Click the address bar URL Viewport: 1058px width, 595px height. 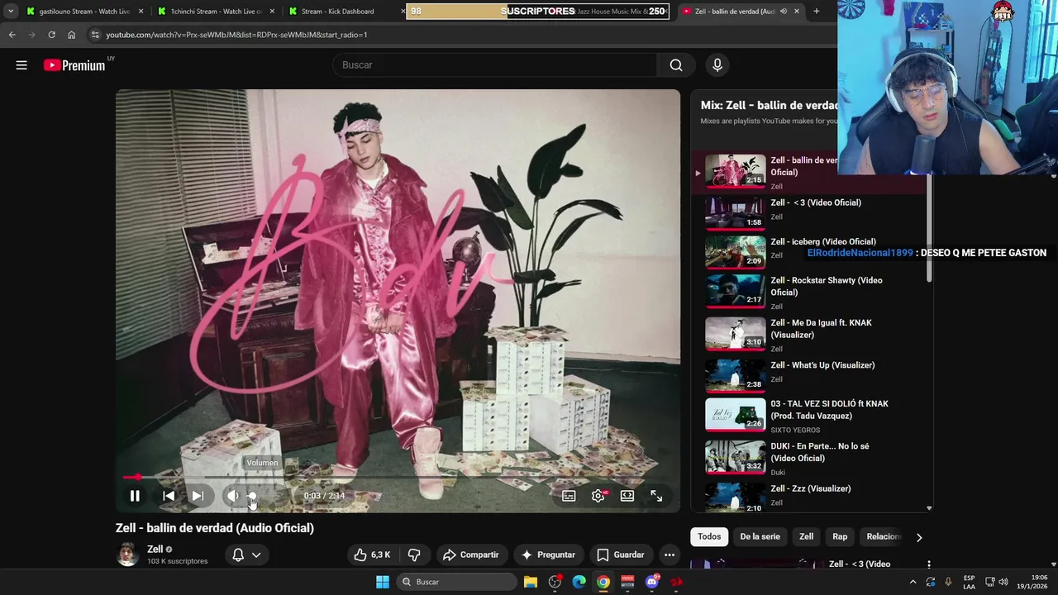point(236,35)
